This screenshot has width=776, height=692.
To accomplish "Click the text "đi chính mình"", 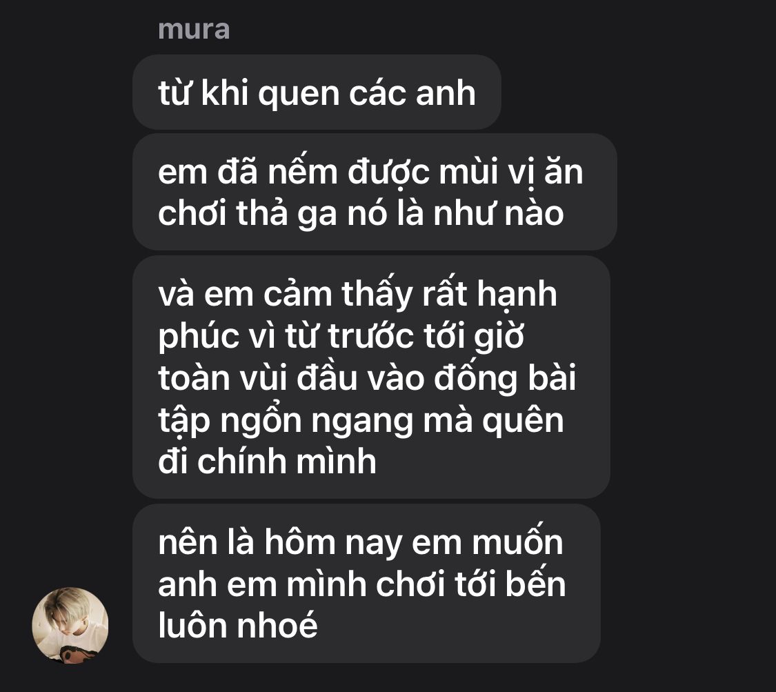I will pos(267,462).
